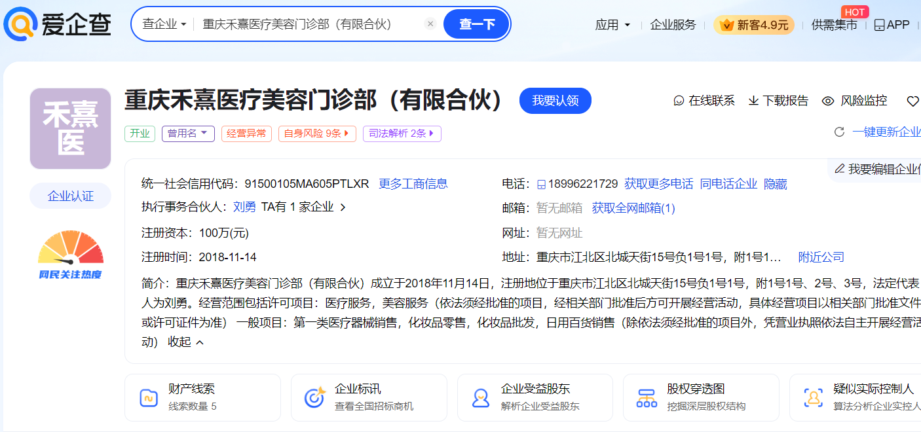Viewport: 921px width, 432px height.
Task: Expand the 自身风险 9条 tag
Action: click(x=317, y=134)
